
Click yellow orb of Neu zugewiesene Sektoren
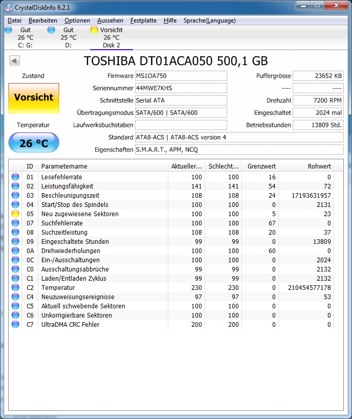(15, 214)
